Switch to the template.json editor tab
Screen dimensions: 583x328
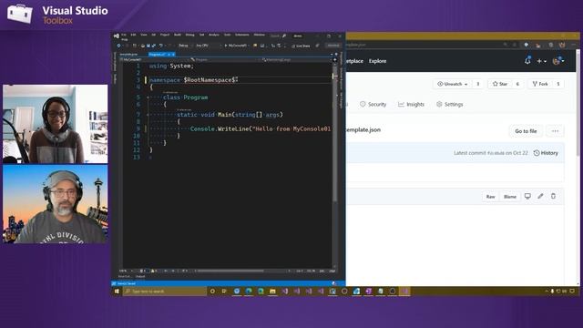pos(128,55)
